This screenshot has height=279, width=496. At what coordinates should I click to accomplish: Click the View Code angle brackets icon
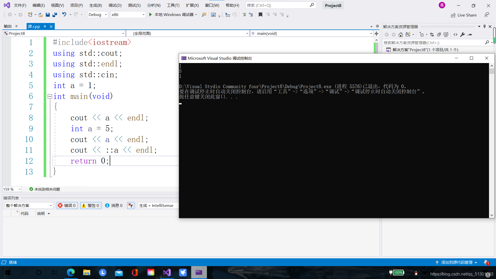click(455, 35)
